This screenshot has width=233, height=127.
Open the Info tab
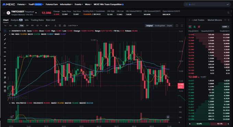tap(27, 20)
